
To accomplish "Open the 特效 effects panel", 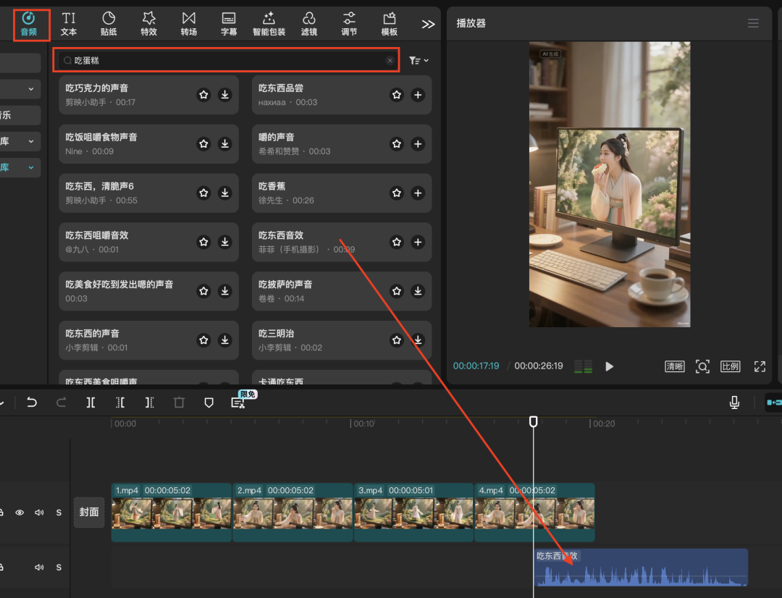I will click(148, 24).
